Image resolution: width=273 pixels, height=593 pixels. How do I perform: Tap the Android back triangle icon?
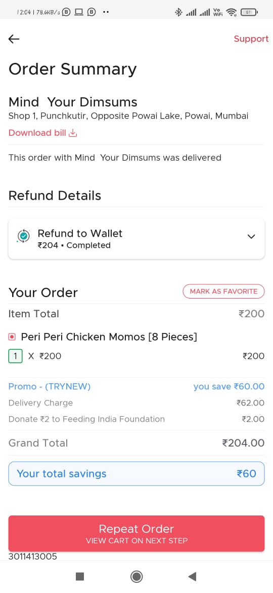192,576
